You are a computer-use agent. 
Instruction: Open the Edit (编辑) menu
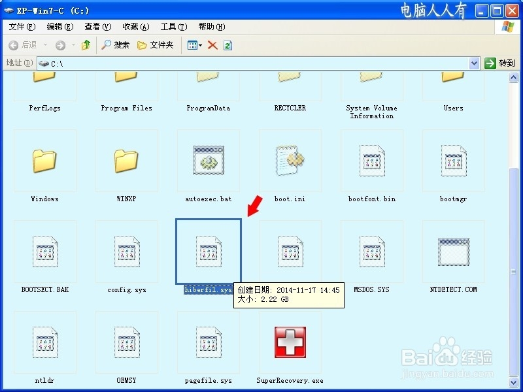click(x=60, y=27)
